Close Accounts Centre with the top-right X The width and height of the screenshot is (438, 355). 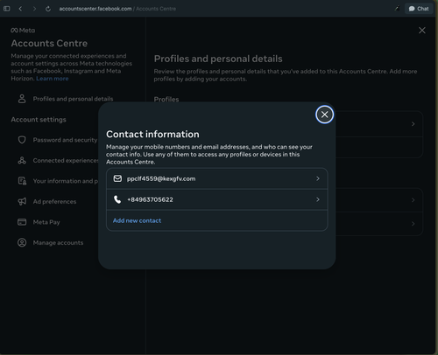pyautogui.click(x=422, y=31)
